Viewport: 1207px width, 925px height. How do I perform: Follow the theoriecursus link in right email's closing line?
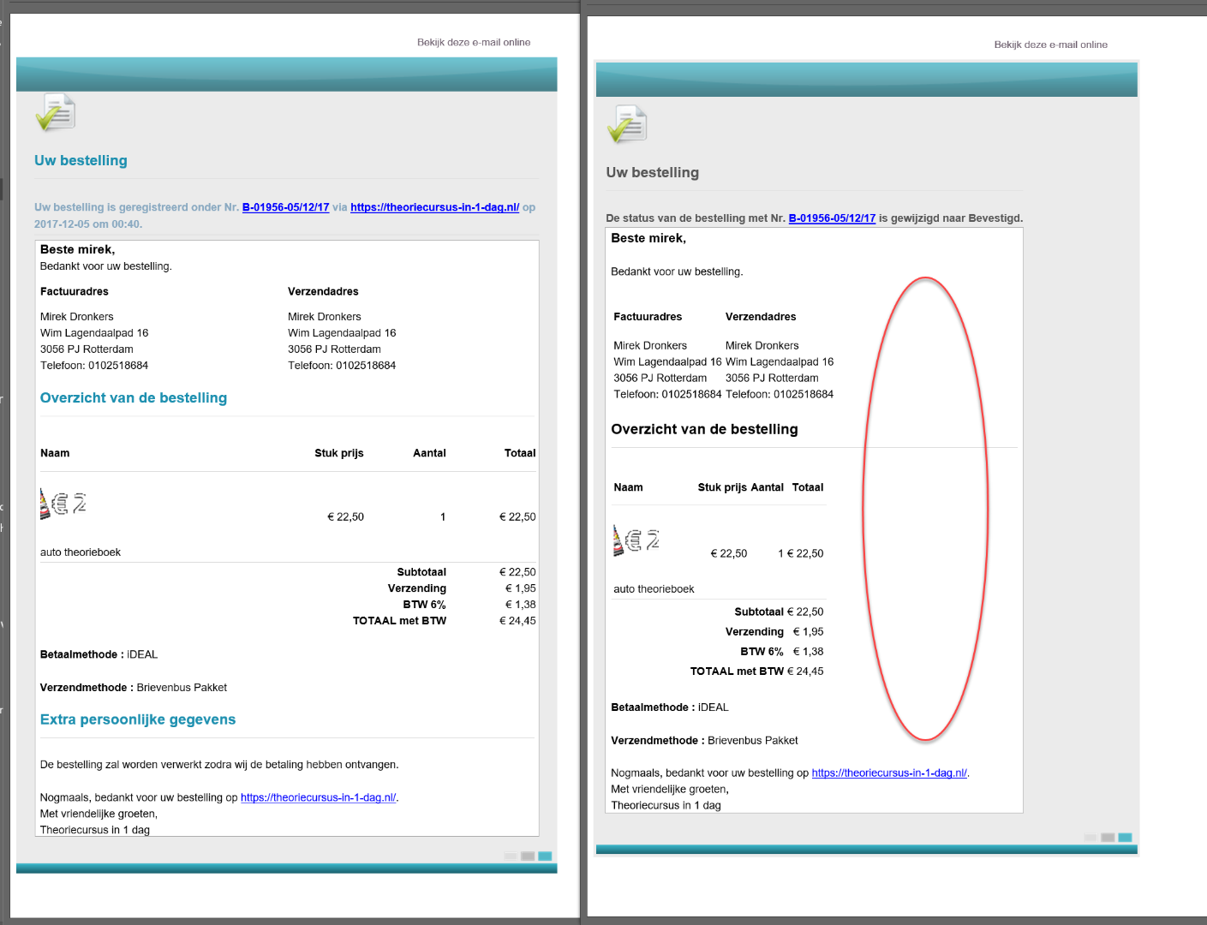click(889, 773)
